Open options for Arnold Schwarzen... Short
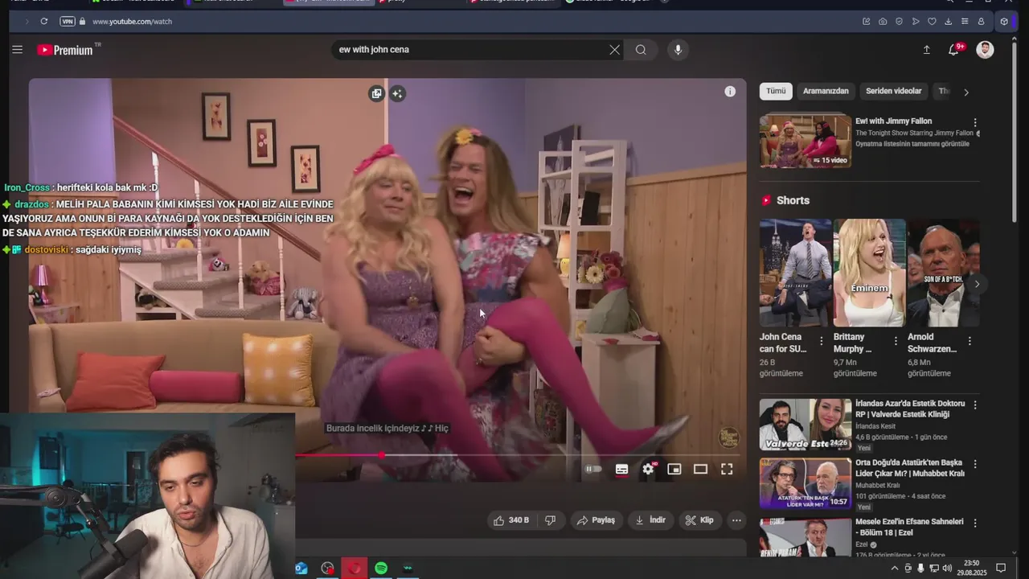Screen dimensions: 1029x579 (969, 341)
